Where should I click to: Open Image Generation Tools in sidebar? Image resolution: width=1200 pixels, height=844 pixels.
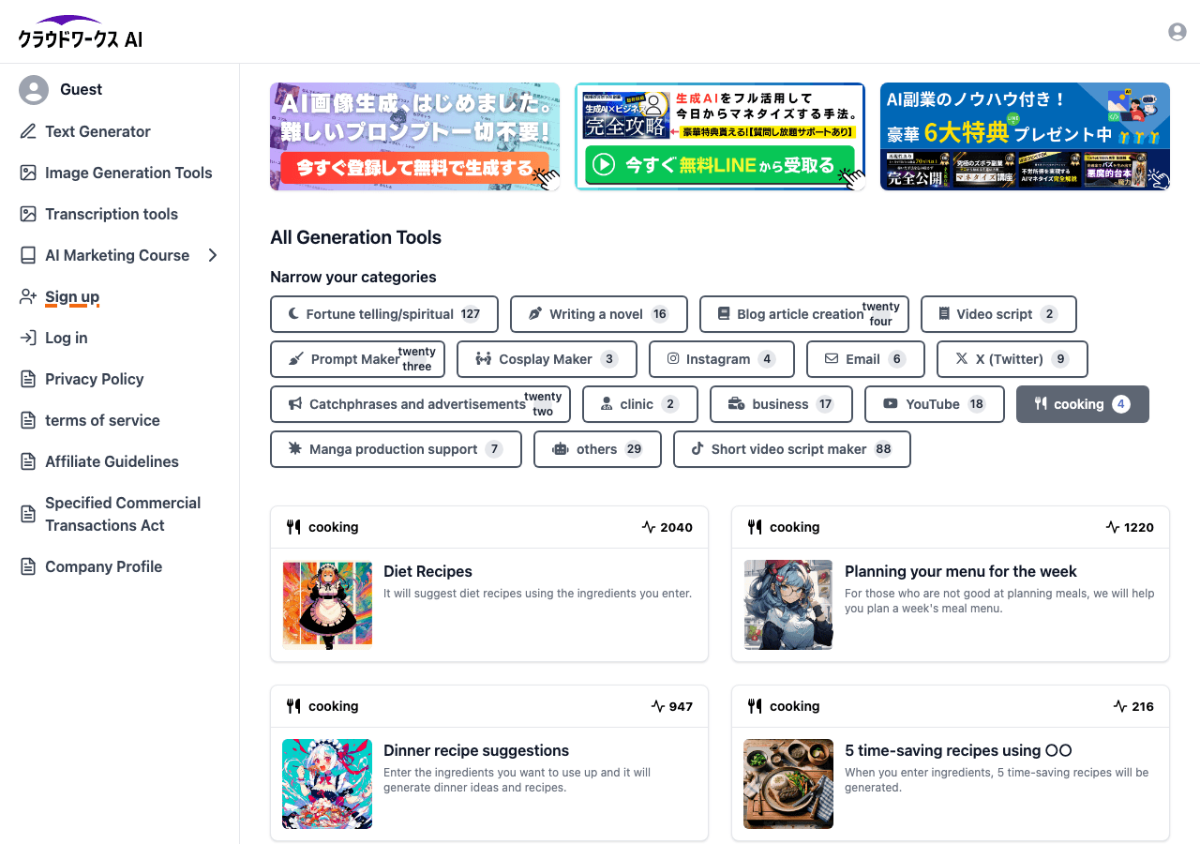128,173
